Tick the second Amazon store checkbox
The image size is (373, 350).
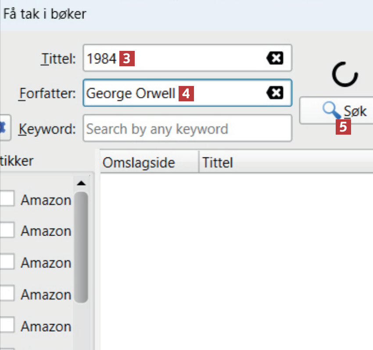point(7,230)
